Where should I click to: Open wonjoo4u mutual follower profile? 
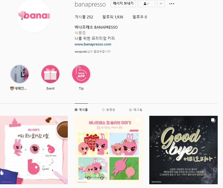tap(81, 52)
